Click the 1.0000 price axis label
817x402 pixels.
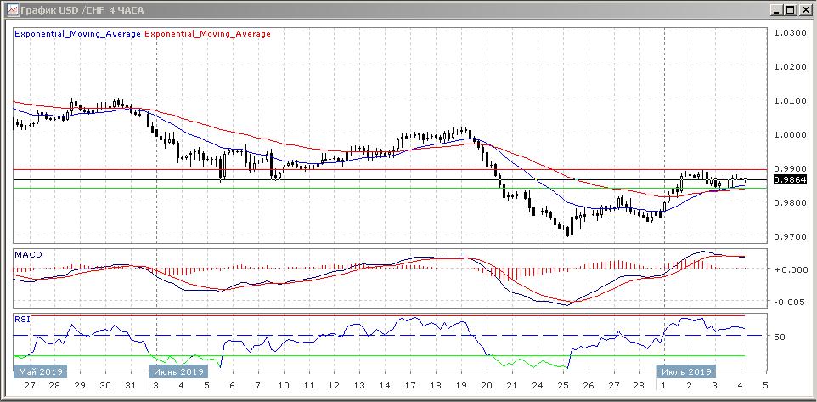coord(789,134)
